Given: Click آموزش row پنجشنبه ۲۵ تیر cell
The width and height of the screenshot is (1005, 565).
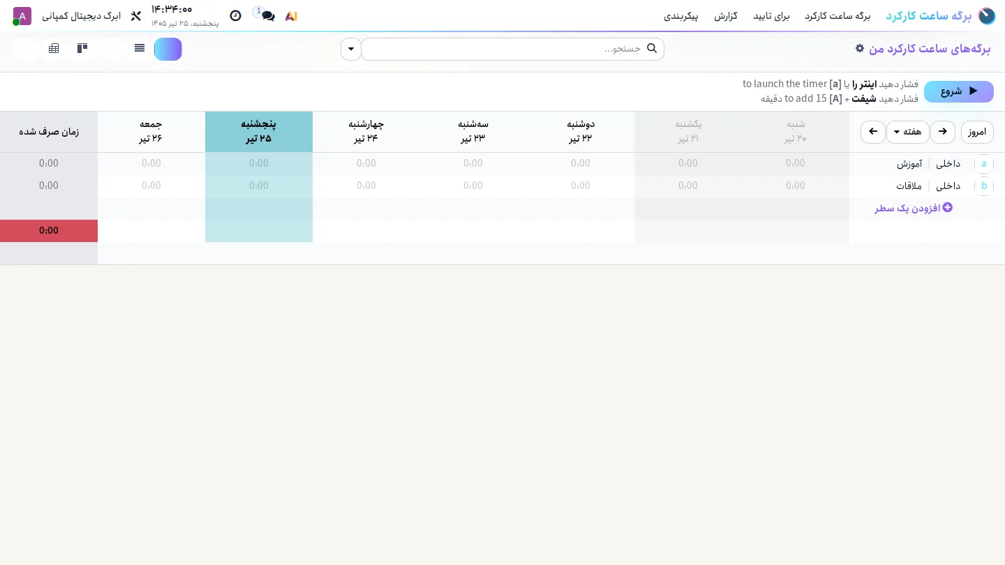Looking at the screenshot, I should pyautogui.click(x=259, y=164).
